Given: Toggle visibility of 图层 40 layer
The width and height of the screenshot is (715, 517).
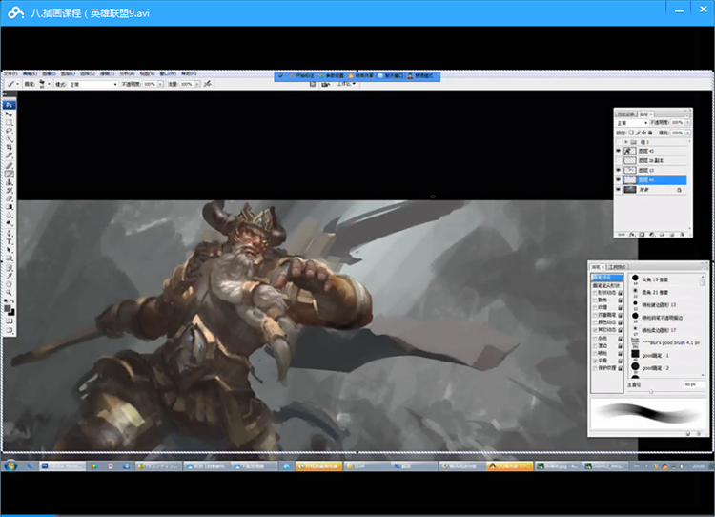Looking at the screenshot, I should 619,151.
